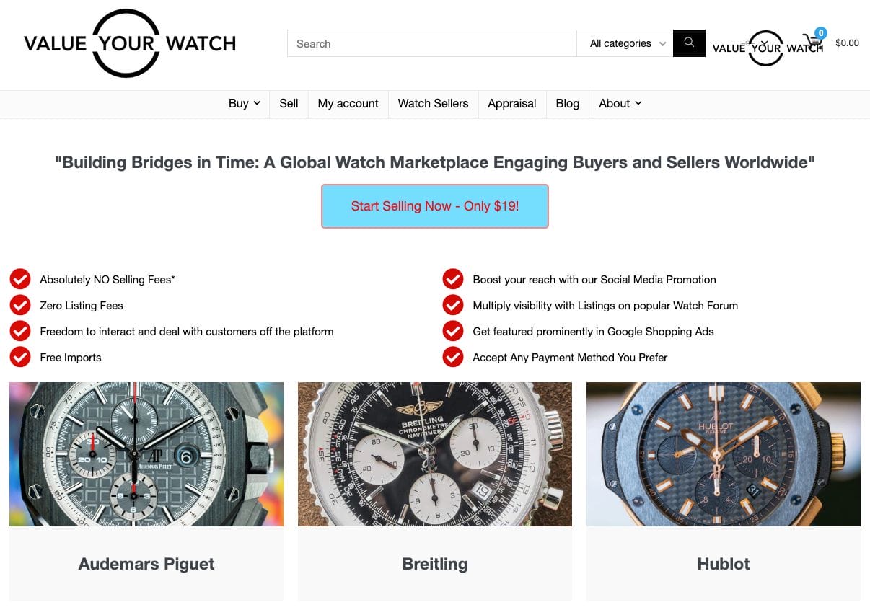Open the All categories dropdown

625,43
